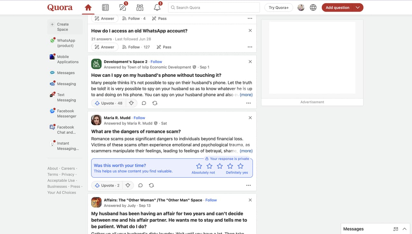Dismiss the husband affair post

point(250,200)
